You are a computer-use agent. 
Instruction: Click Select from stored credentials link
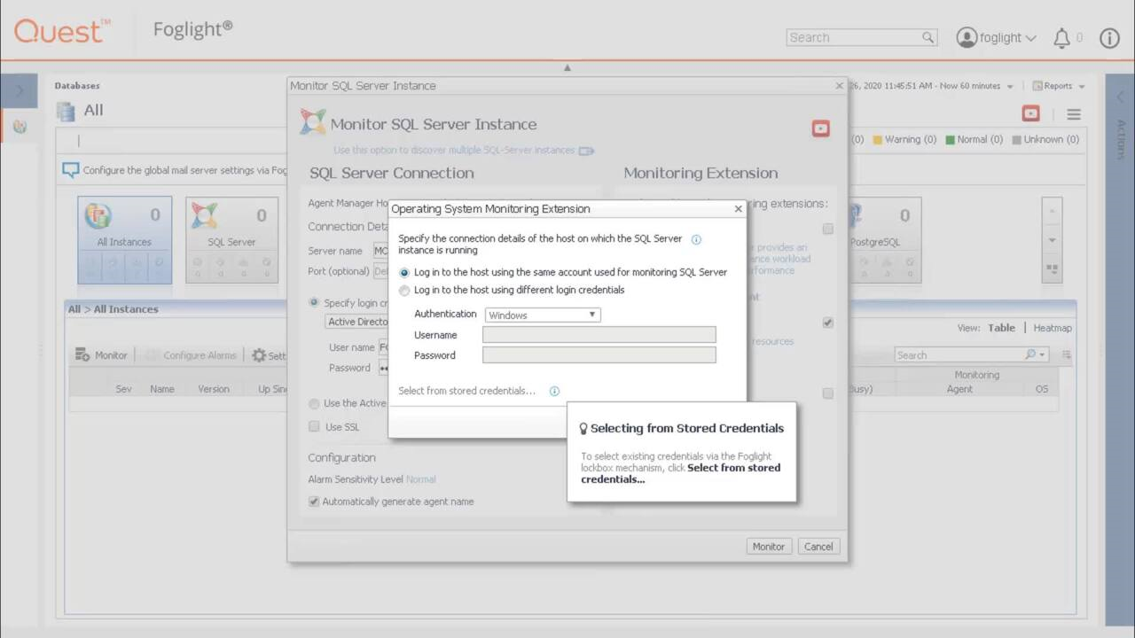pyautogui.click(x=466, y=391)
